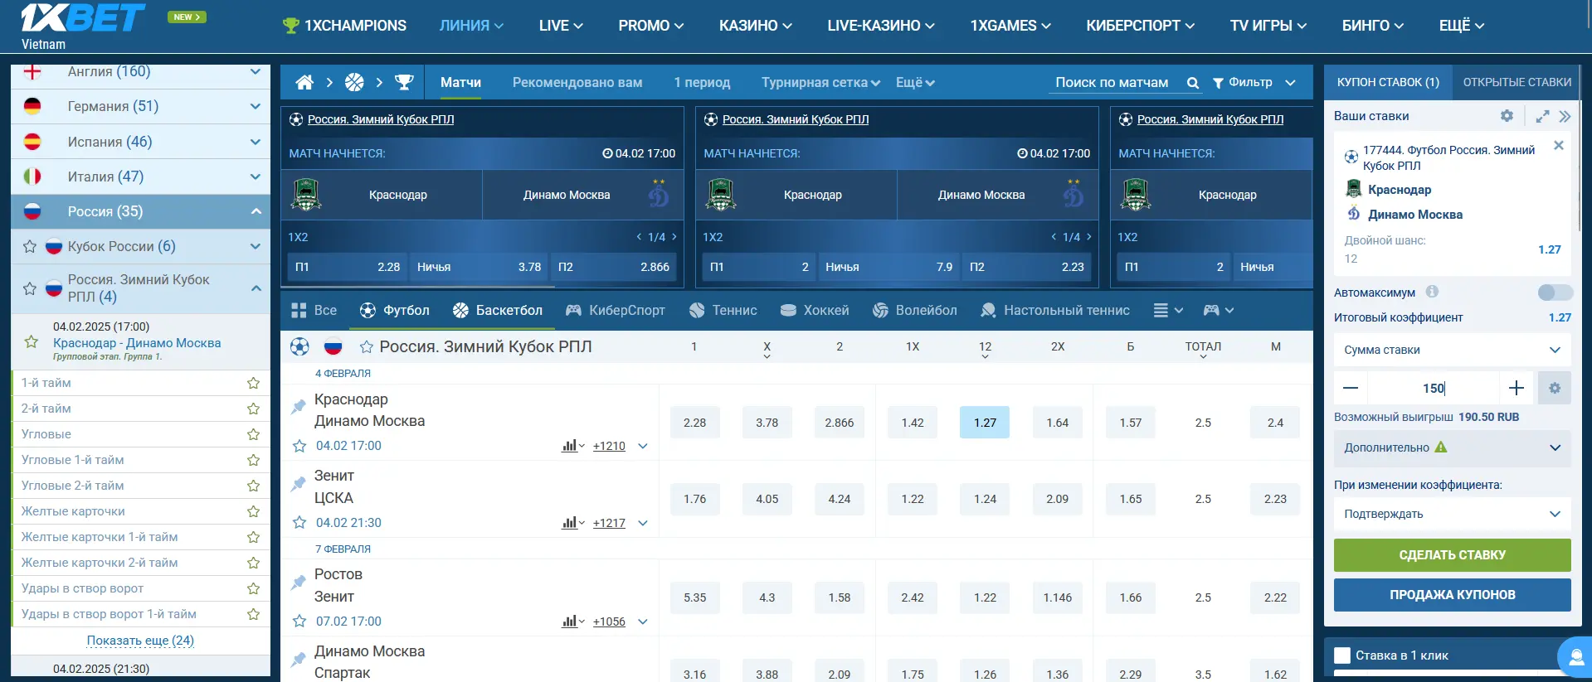Open the КИБЕРСПОРТ top menu
The height and width of the screenshot is (682, 1592).
[x=1140, y=26]
